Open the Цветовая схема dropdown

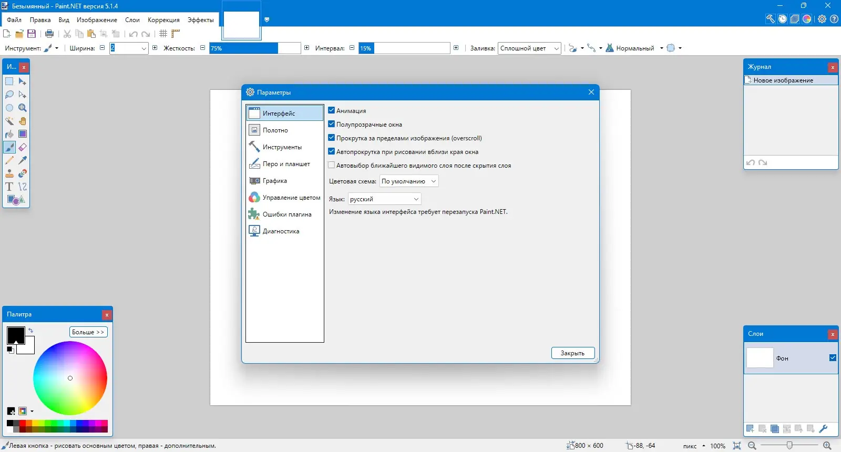tap(408, 181)
